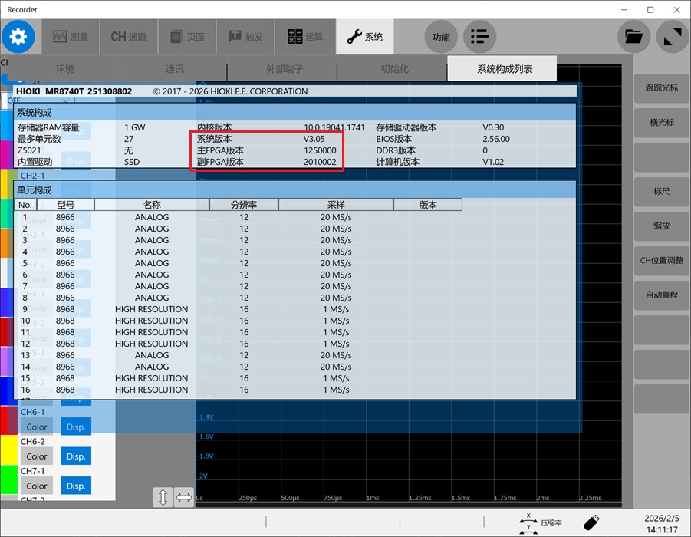Switch to the 初始化 sub-tab
This screenshot has width=691, height=537.
(x=394, y=69)
